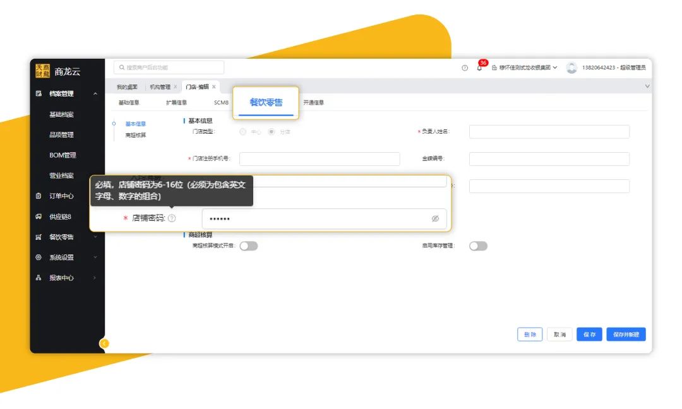Viewport: 682px width, 409px height.
Task: Open the 基础信息 sub-tab
Action: [129, 103]
